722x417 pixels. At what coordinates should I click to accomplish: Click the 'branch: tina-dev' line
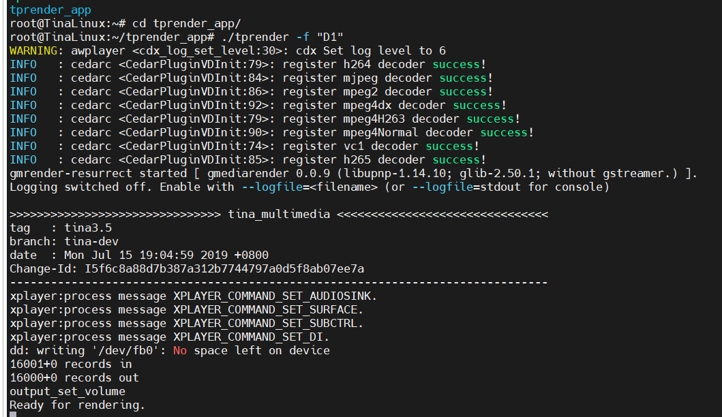coord(64,242)
